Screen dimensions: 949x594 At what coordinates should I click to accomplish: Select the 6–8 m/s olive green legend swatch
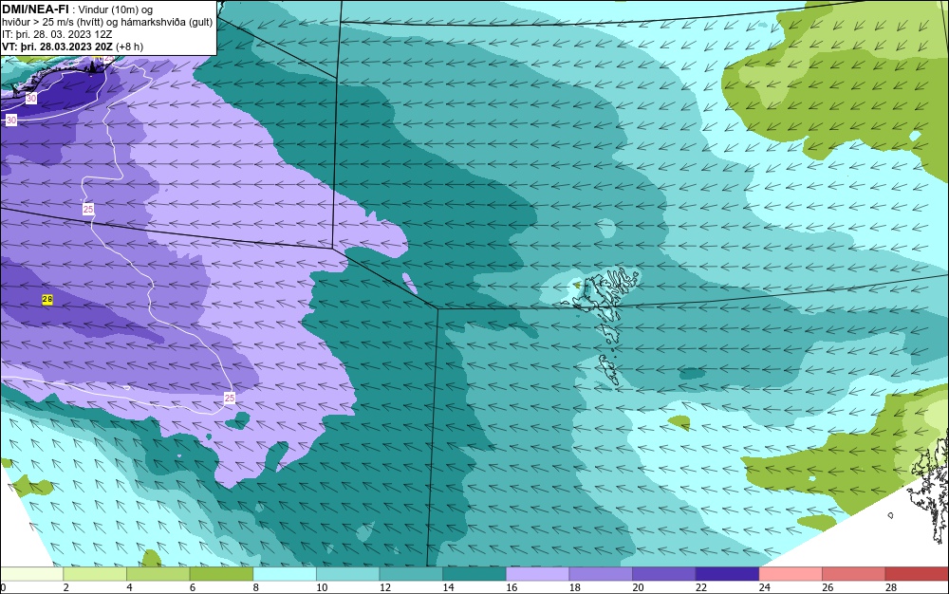(x=221, y=574)
